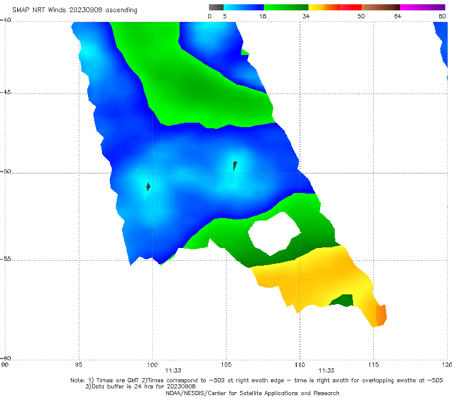Click color bar label "64"
Viewport: 452px width, 397px height.
click(398, 16)
